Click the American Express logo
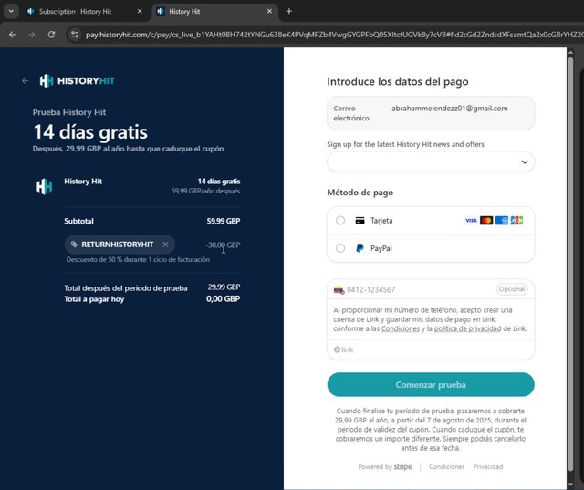Screen dimensions: 584x490 (x=502, y=221)
